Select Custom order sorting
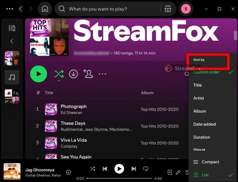Image resolution: width=238 pixels, height=182 pixels. (213, 72)
